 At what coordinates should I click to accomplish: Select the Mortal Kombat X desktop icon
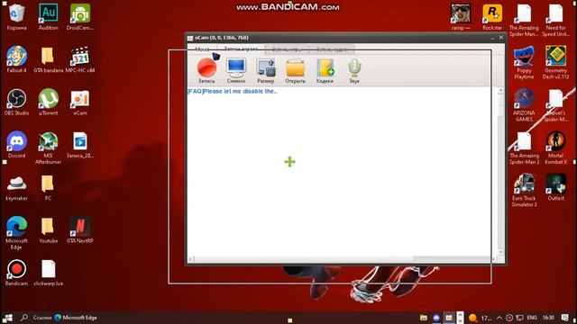tap(555, 148)
